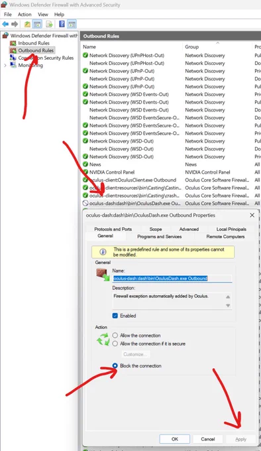
Task: Expand the Monitoring tree node chevron
Action: point(5,65)
